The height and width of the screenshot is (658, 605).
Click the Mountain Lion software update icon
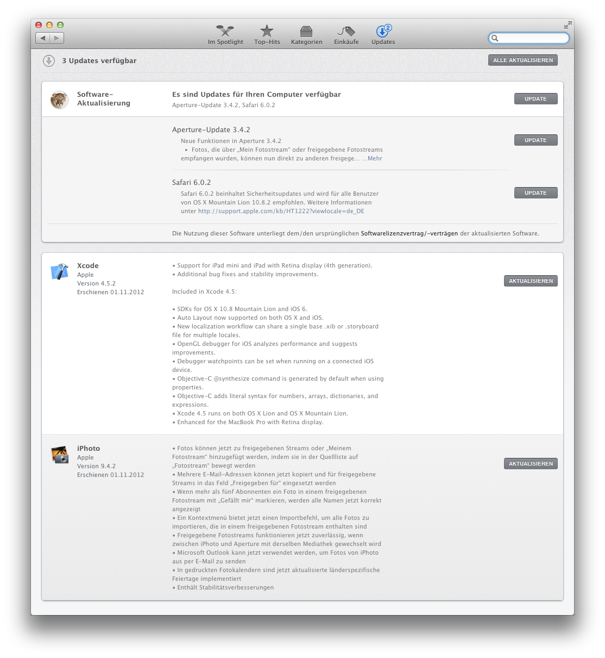coord(59,100)
